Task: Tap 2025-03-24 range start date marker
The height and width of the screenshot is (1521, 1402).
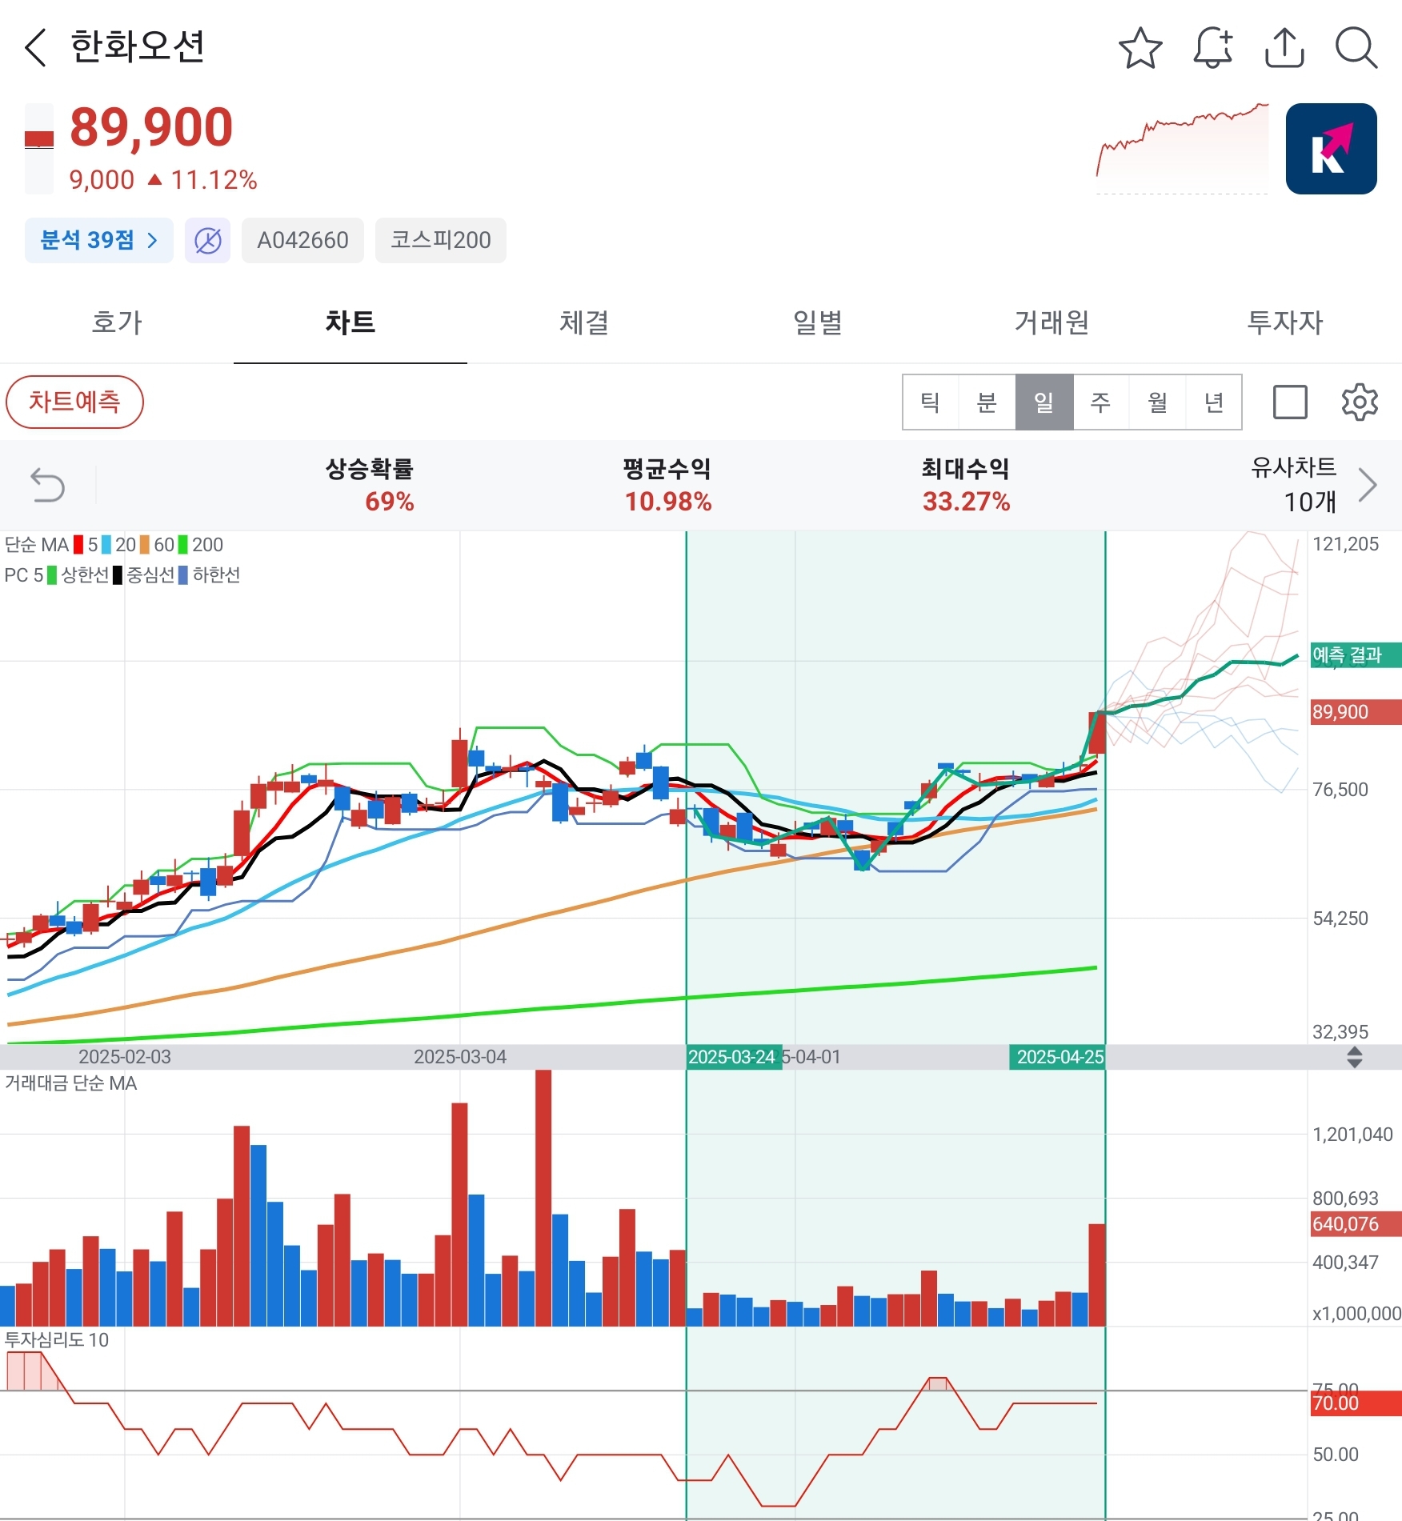Action: click(x=734, y=1057)
